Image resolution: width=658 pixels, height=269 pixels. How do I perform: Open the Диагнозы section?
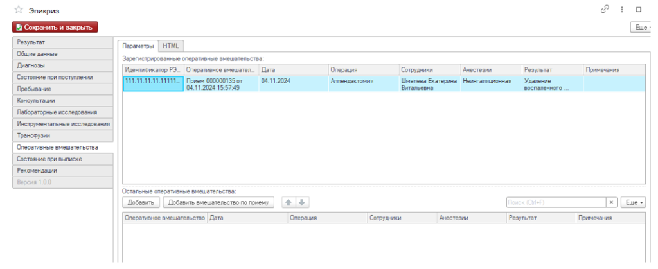point(63,65)
